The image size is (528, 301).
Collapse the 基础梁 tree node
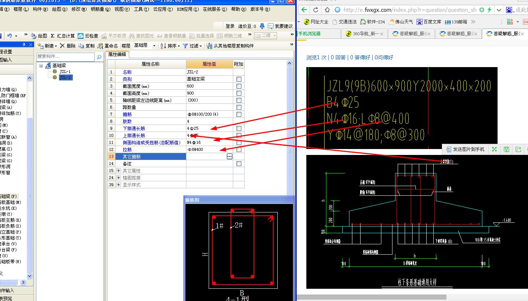[x=41, y=66]
